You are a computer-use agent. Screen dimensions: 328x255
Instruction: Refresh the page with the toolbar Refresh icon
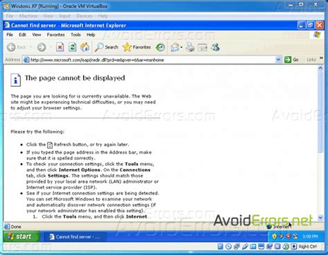click(72, 47)
